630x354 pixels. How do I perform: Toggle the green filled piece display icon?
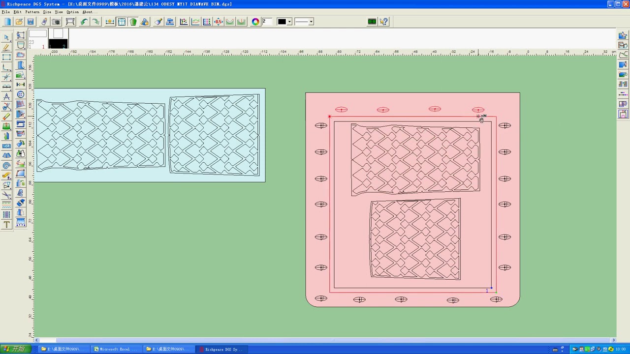click(x=133, y=22)
